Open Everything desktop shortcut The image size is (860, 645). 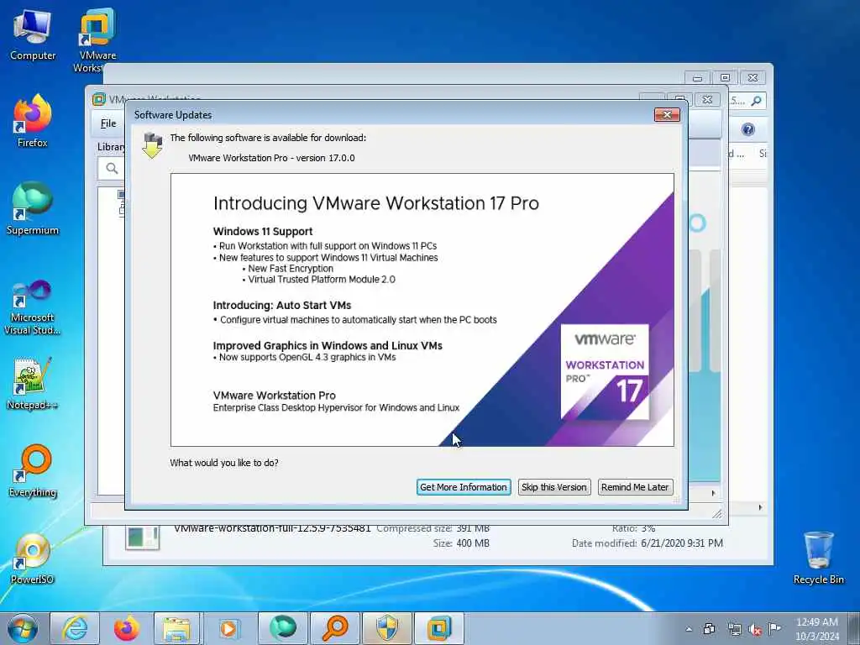click(33, 470)
